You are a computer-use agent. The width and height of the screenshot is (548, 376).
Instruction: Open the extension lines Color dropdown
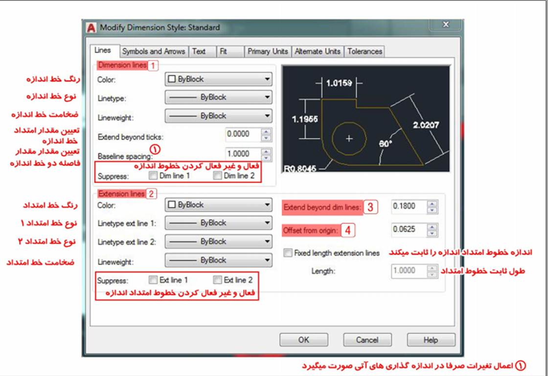(x=218, y=205)
